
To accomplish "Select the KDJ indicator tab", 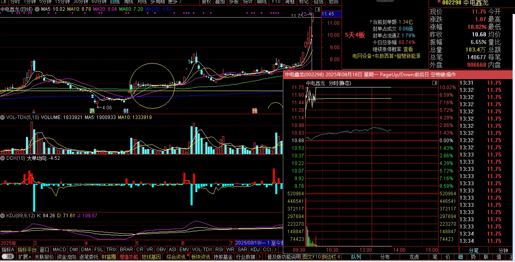I will (x=255, y=249).
